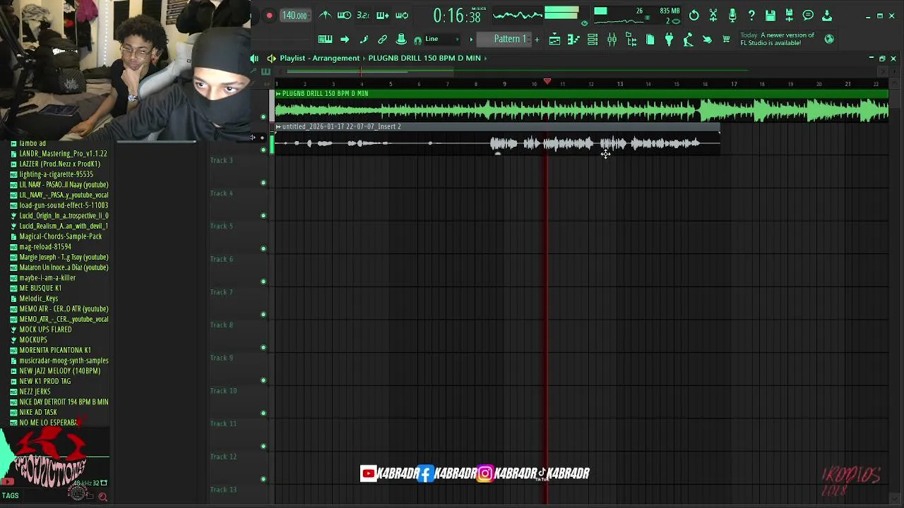Toggle the browser view icon

631,40
